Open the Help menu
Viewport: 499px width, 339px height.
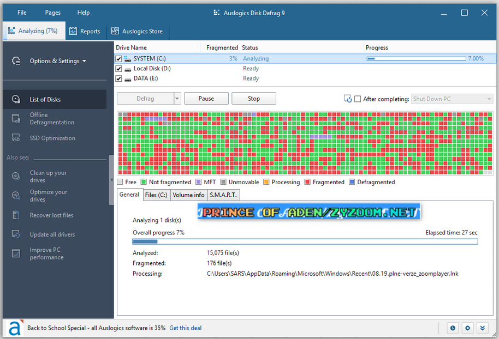[x=84, y=13]
